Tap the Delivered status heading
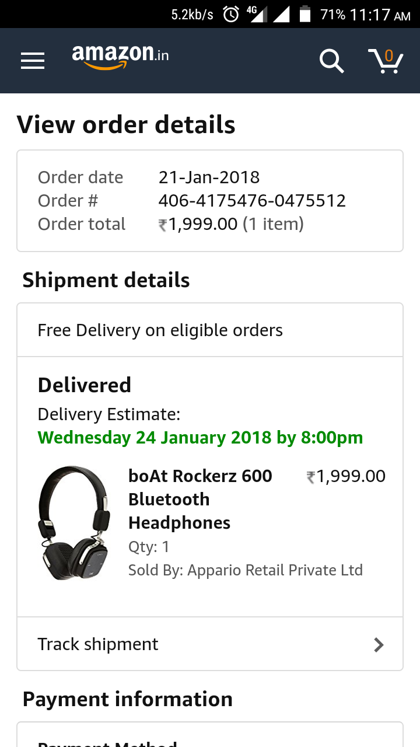Screen dimensions: 420x747 pyautogui.click(x=85, y=385)
